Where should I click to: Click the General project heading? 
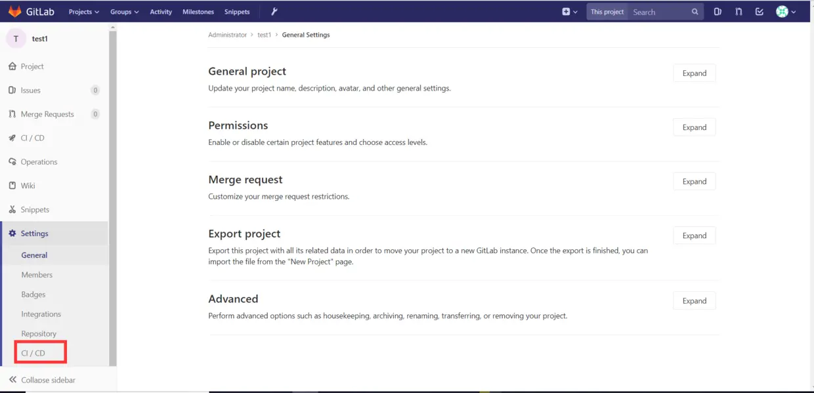[x=247, y=71]
